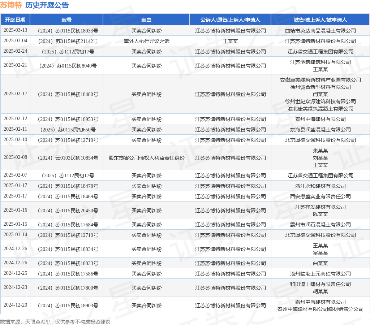Click 北京厚德交通科技股份有限公司 in the 2025-02-10 row
The height and width of the screenshot is (325, 370).
(x=320, y=140)
